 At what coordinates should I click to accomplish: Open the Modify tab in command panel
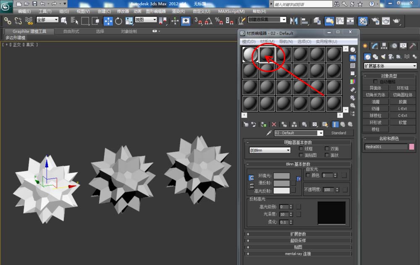pos(375,46)
